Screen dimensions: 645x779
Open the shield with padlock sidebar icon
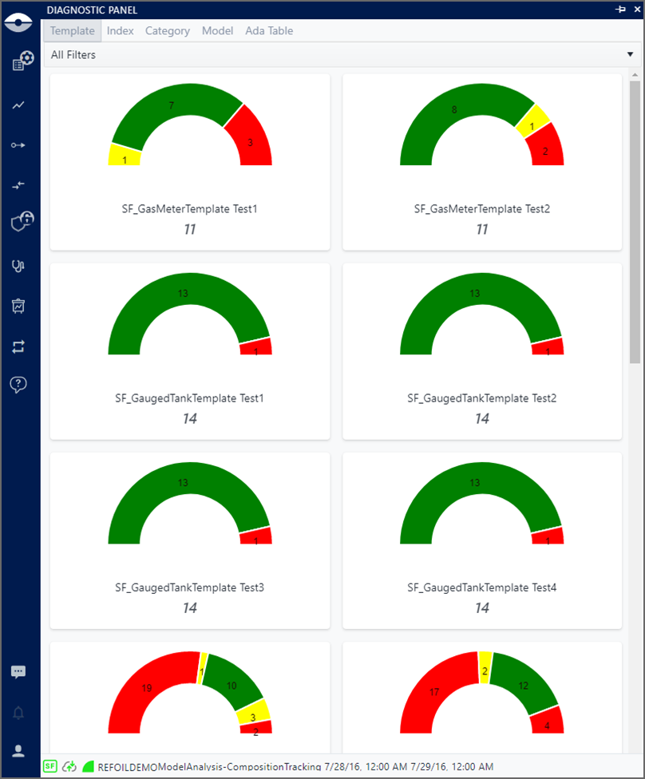coord(22,222)
